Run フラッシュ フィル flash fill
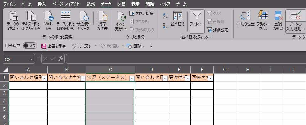306x125 pixels. point(263,21)
